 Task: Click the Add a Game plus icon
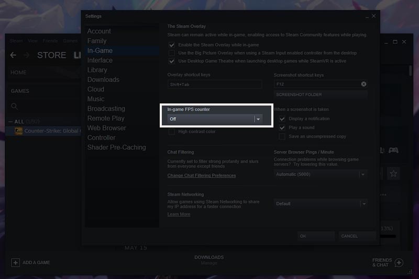point(16,262)
